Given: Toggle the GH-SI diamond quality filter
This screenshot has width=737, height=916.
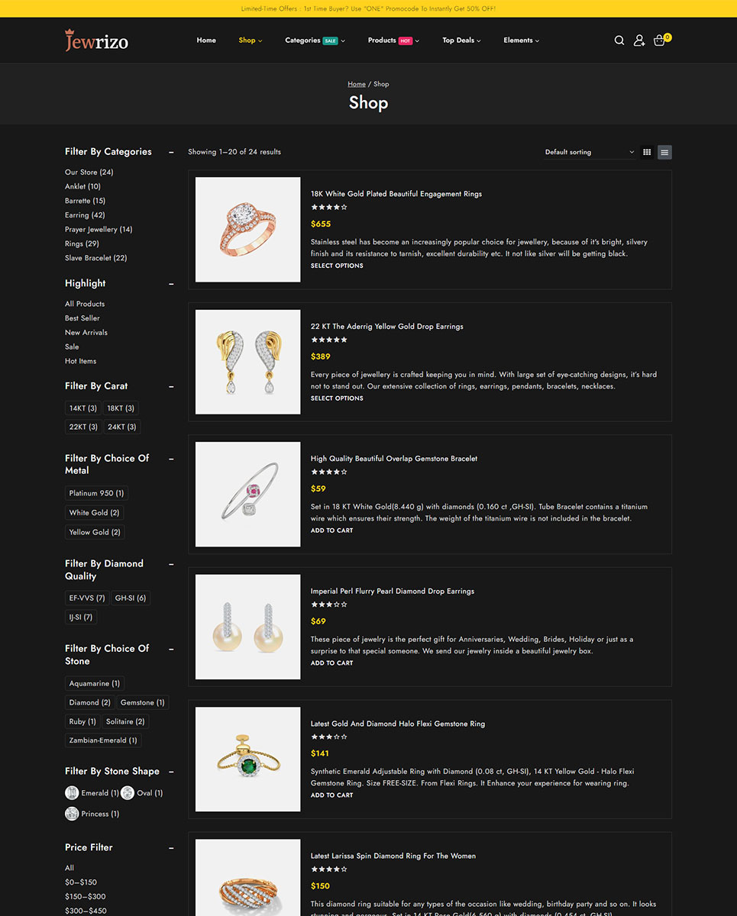Looking at the screenshot, I should tap(131, 598).
